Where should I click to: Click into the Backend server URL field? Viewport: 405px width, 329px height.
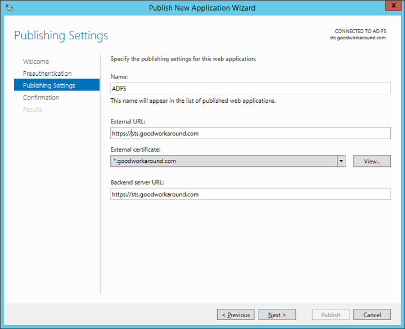tap(250, 194)
